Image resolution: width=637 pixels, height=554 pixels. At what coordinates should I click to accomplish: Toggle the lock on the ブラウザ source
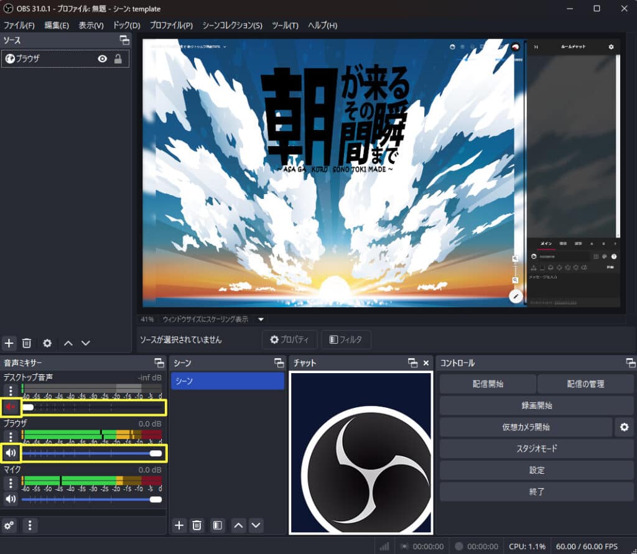118,59
